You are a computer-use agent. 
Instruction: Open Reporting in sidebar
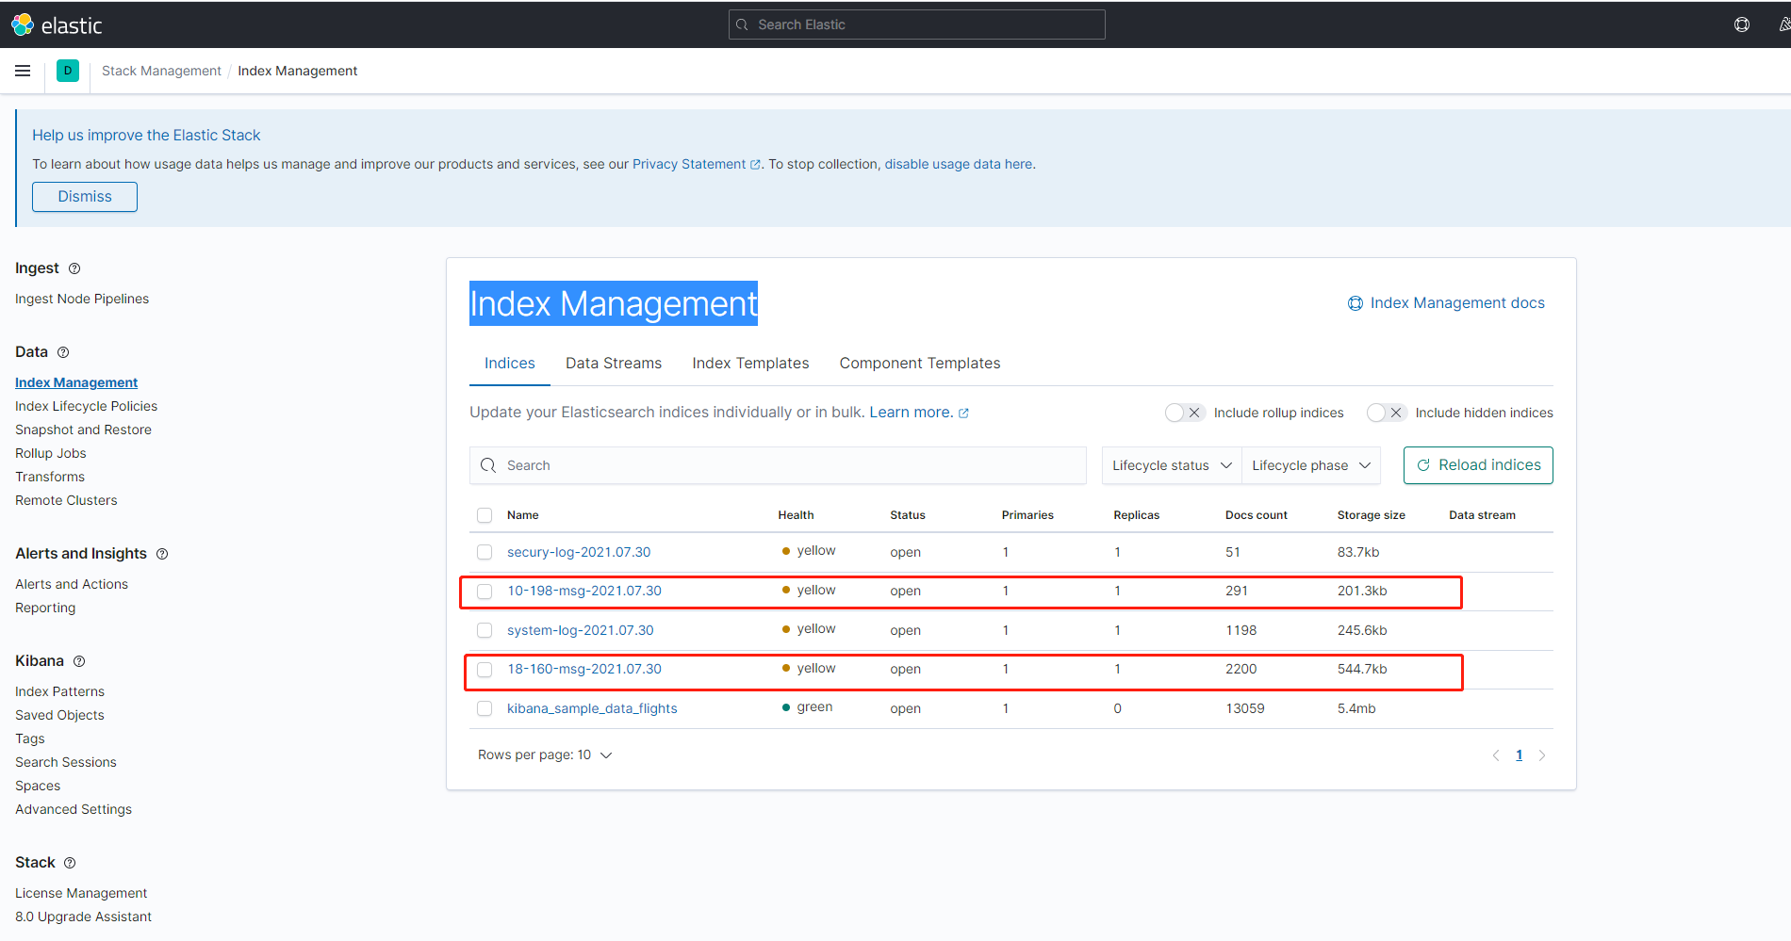pos(45,608)
